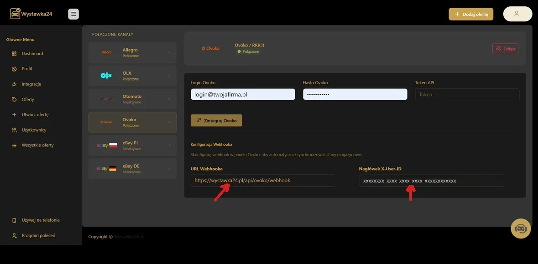Open Integracje section
Screen dimensions: 538x264
(x=31, y=84)
